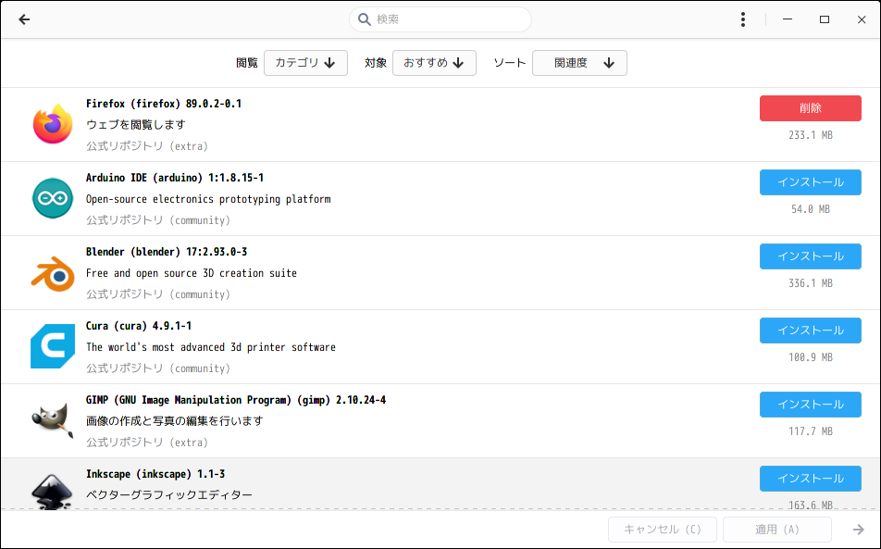
Task: Install Cura
Action: pyautogui.click(x=811, y=331)
